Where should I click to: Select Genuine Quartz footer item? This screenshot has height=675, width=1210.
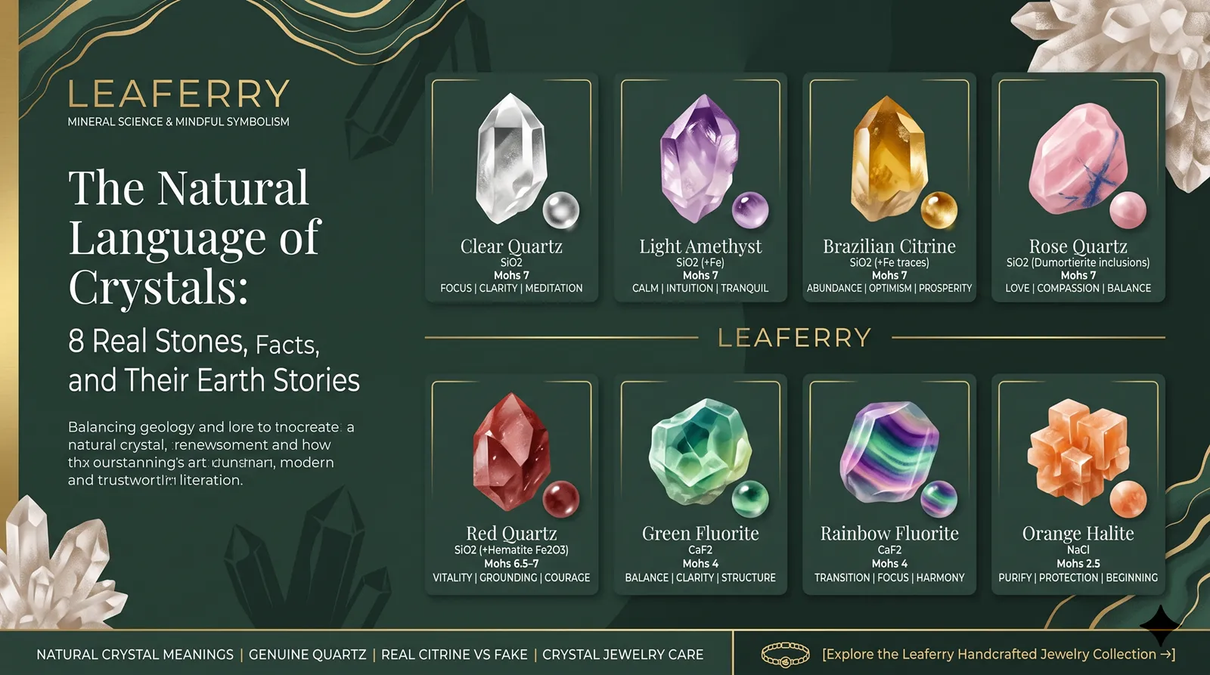[307, 655]
